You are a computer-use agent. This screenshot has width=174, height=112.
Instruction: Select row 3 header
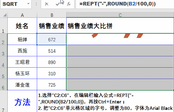pyautogui.click(x=4, y=50)
